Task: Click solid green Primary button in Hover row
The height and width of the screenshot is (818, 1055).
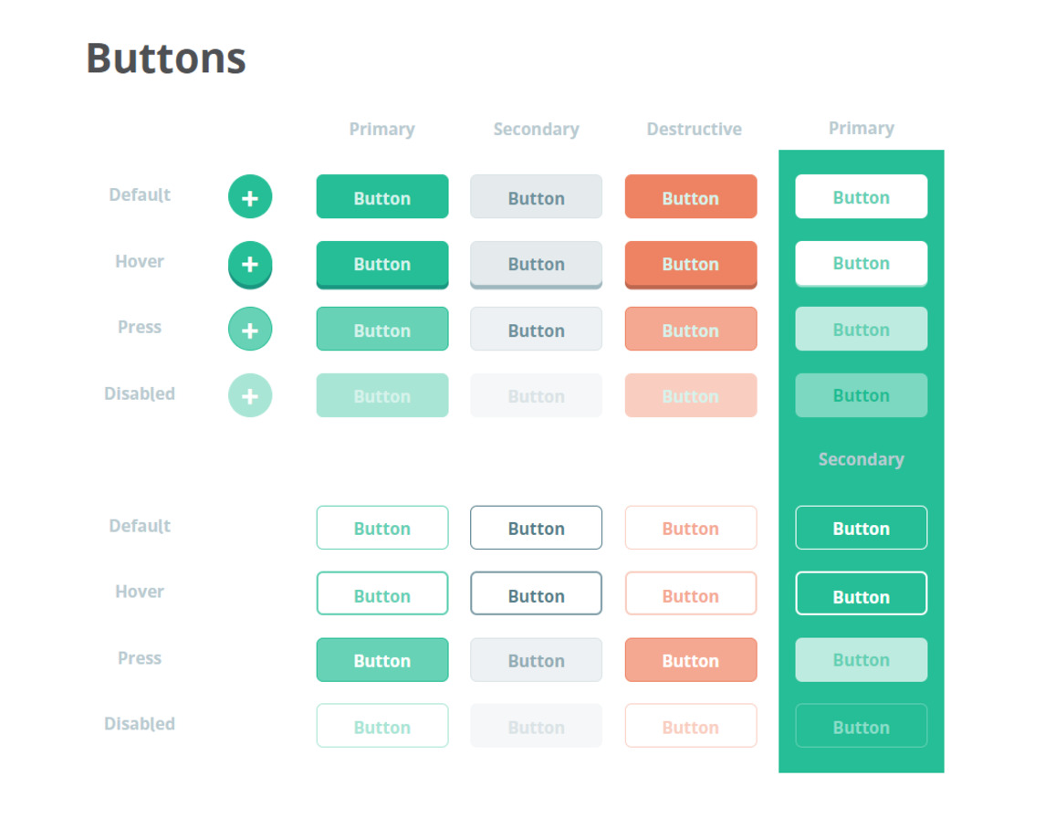Action: pyautogui.click(x=382, y=265)
